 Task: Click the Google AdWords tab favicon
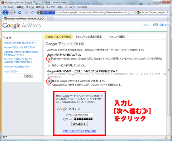click(5, 19)
